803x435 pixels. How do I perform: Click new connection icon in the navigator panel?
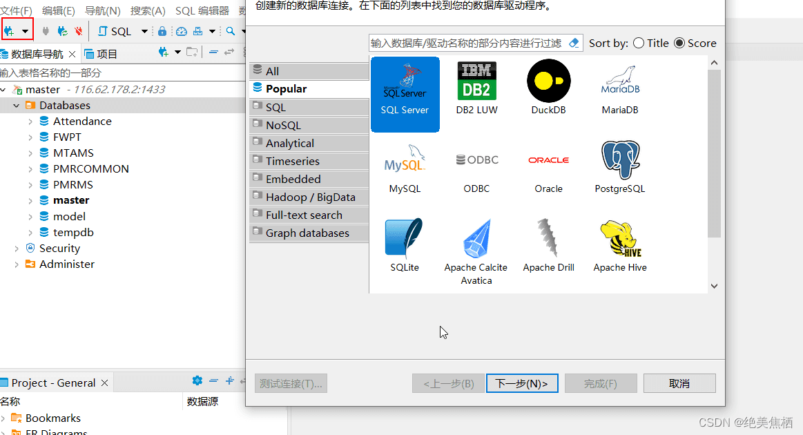click(164, 52)
